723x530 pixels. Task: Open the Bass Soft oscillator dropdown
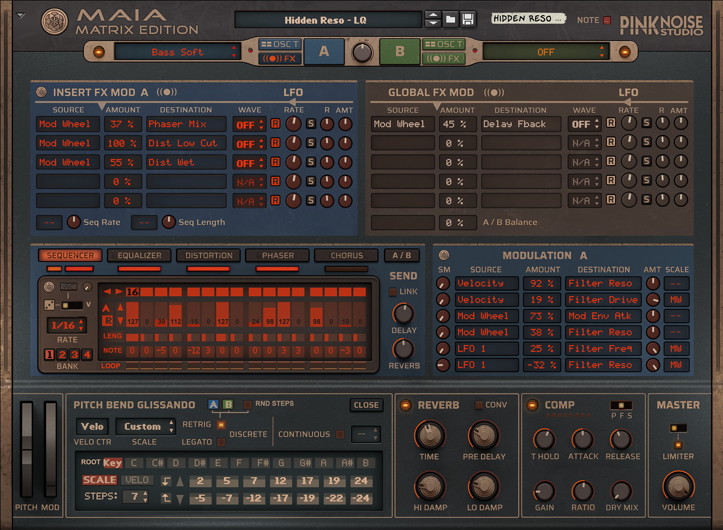[x=177, y=52]
